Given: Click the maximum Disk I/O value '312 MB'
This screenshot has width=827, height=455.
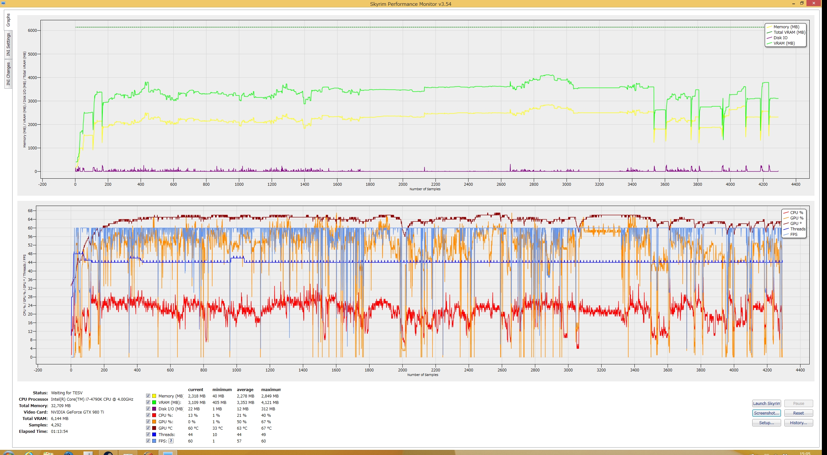Looking at the screenshot, I should [268, 409].
